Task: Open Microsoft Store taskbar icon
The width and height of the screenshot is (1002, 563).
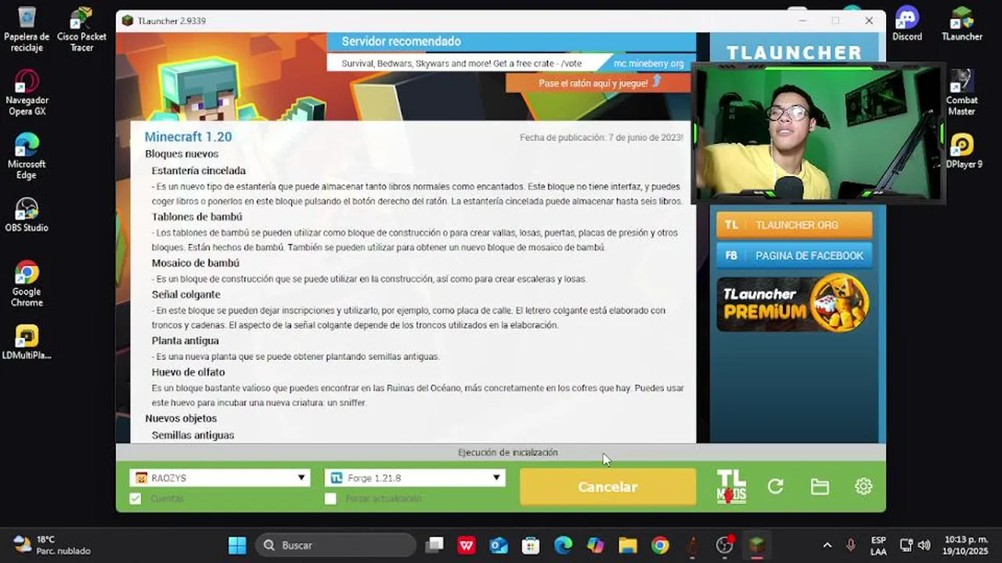Action: [531, 545]
